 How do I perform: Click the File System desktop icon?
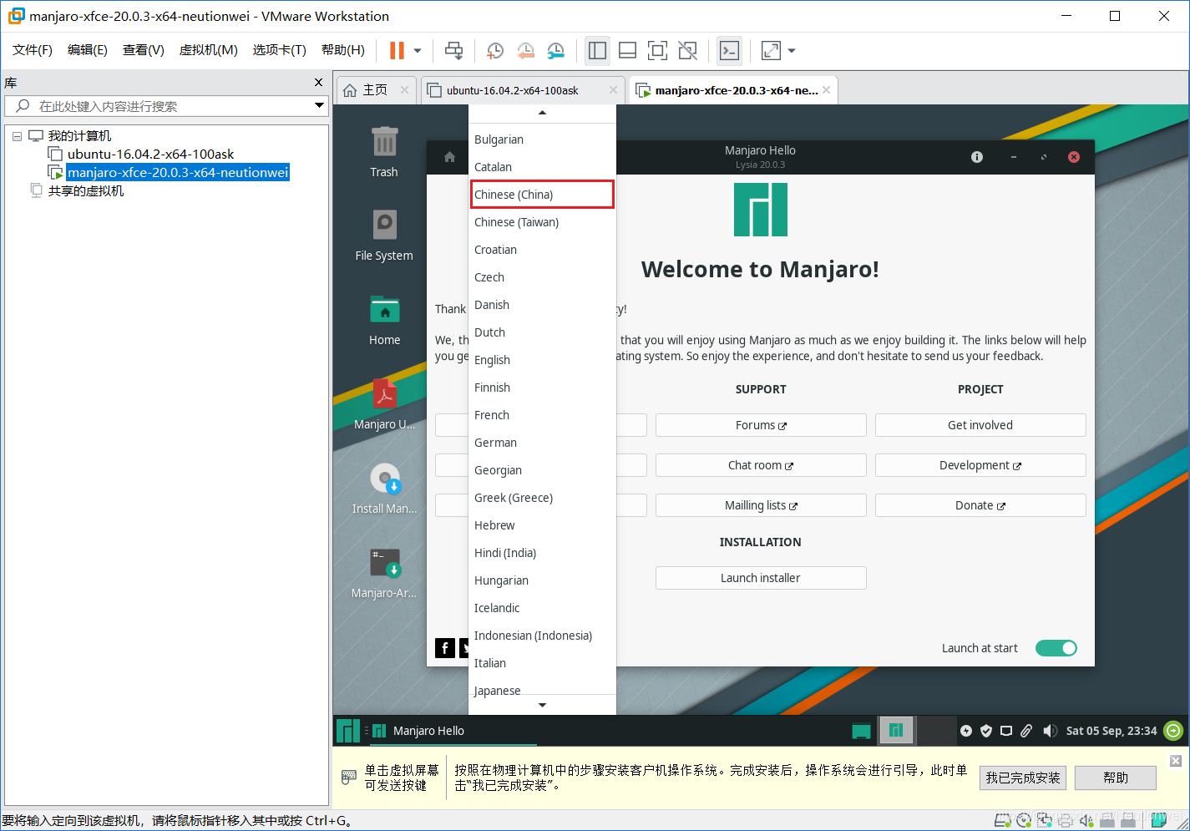coord(384,235)
